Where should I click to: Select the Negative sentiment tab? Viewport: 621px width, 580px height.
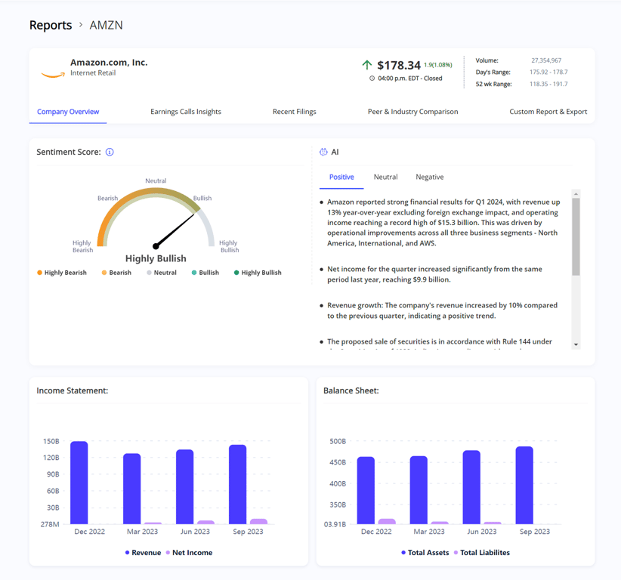[x=430, y=177]
